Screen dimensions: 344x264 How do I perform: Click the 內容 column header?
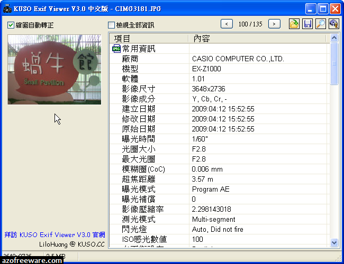click(x=257, y=39)
